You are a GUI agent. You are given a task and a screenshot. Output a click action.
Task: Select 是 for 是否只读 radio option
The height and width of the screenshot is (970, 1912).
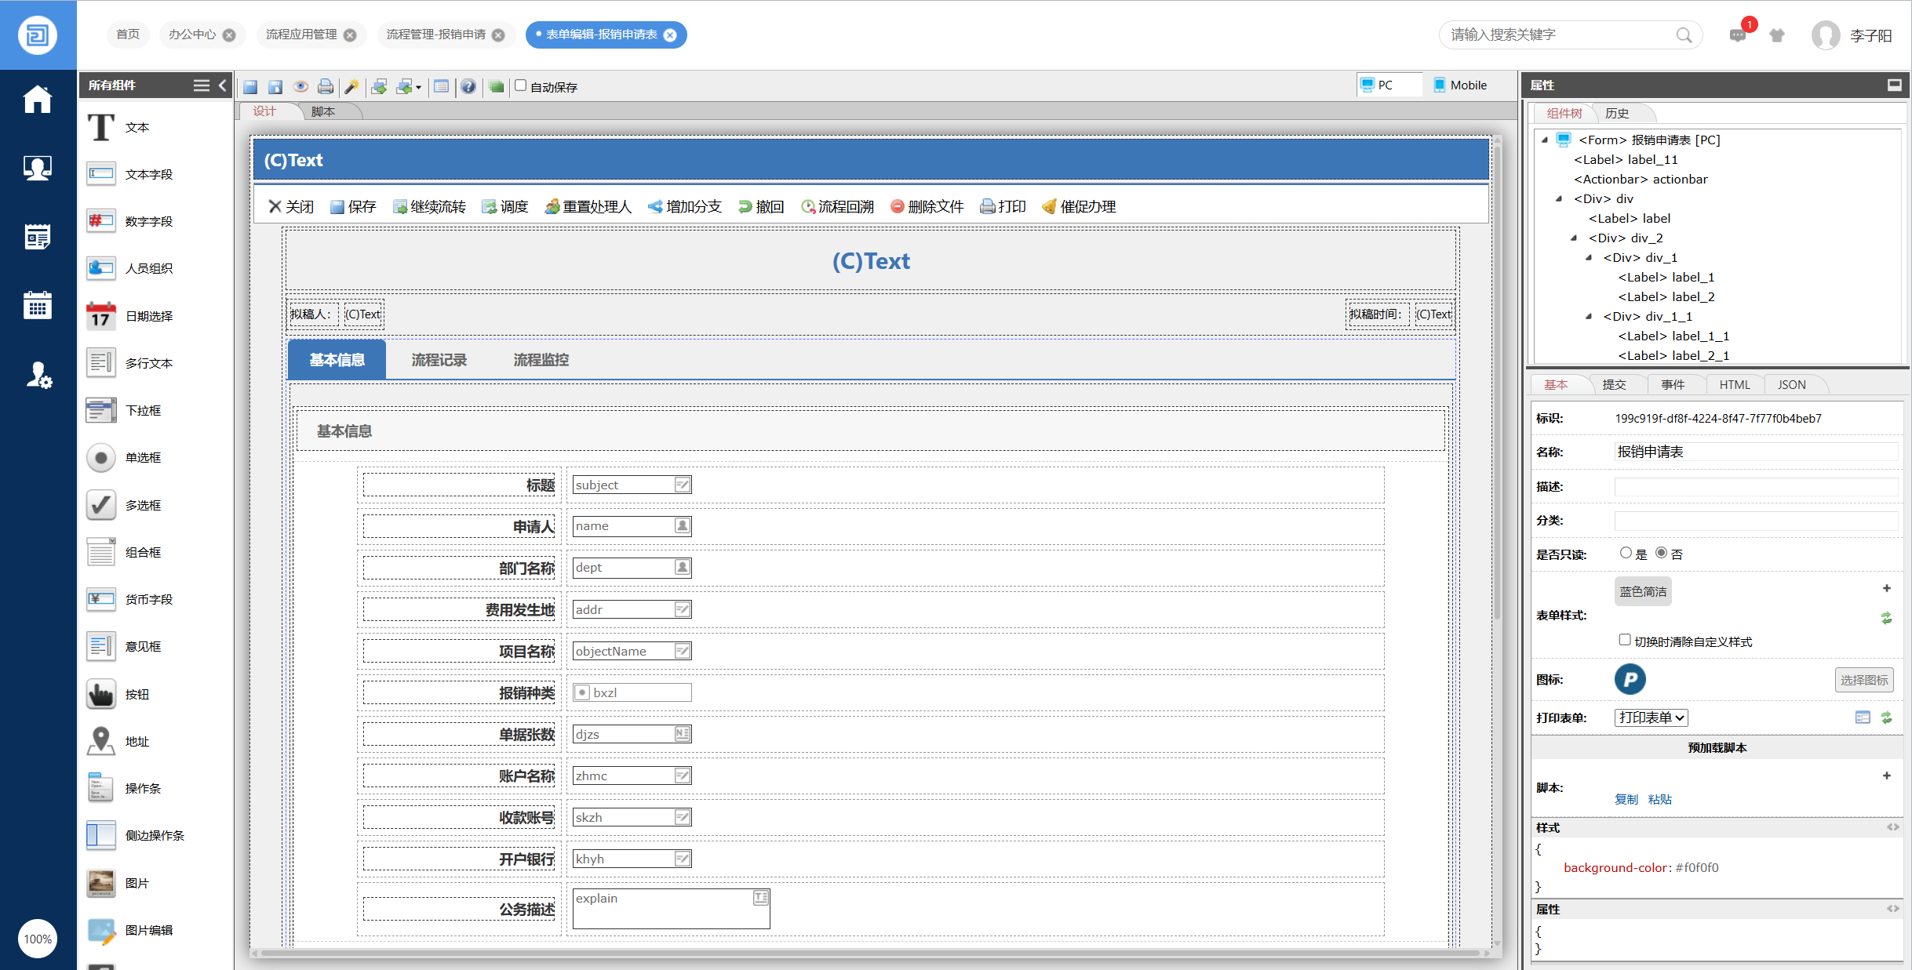[x=1626, y=553]
